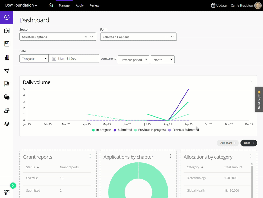Open the Dashboard icon in the sidebar
The width and height of the screenshot is (263, 198).
tap(7, 18)
